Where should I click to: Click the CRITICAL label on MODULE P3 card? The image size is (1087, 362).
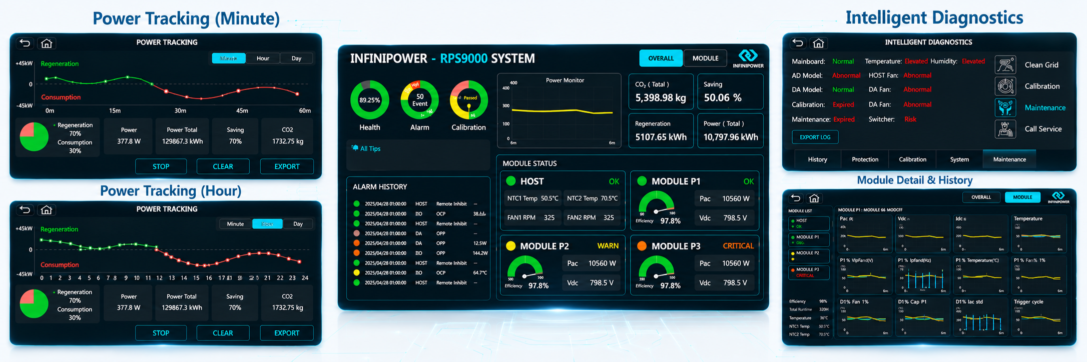[x=738, y=246]
